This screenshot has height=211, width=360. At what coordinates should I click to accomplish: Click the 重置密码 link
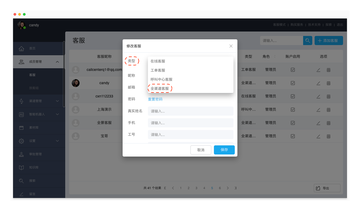155,99
